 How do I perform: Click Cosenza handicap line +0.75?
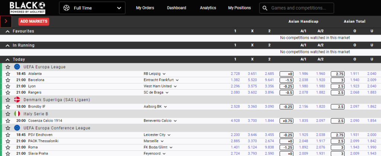(286, 121)
